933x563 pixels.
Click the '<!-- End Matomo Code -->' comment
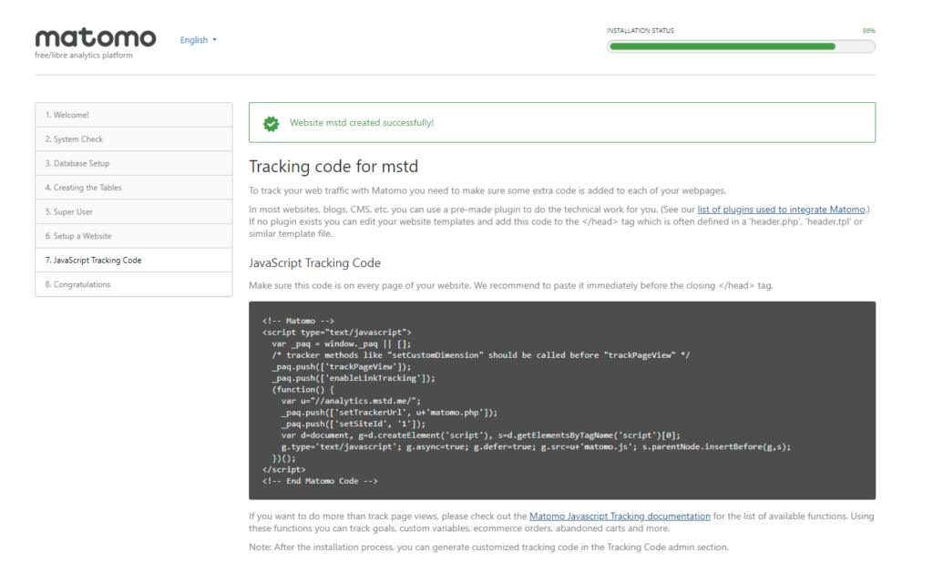point(320,481)
